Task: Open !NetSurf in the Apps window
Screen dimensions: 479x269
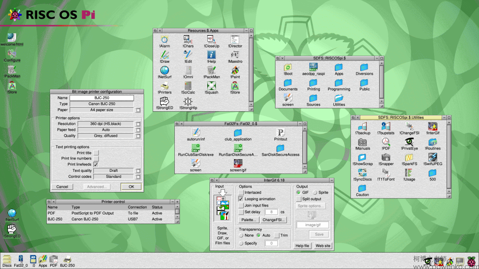Action: pyautogui.click(x=165, y=72)
